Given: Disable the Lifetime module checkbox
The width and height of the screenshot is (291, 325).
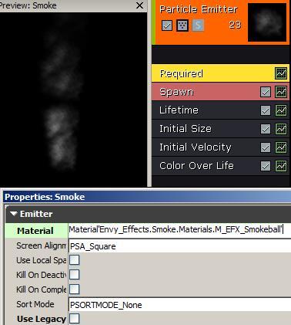Looking at the screenshot, I should coord(266,110).
